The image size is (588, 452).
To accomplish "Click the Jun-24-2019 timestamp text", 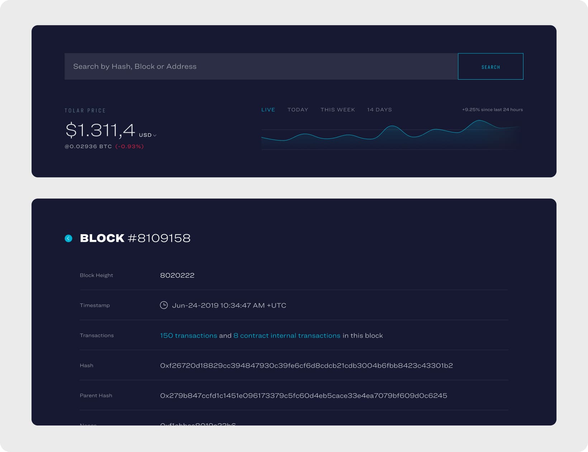I will [x=229, y=305].
